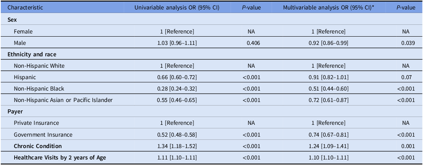Select the Sex section heading row

12,19
